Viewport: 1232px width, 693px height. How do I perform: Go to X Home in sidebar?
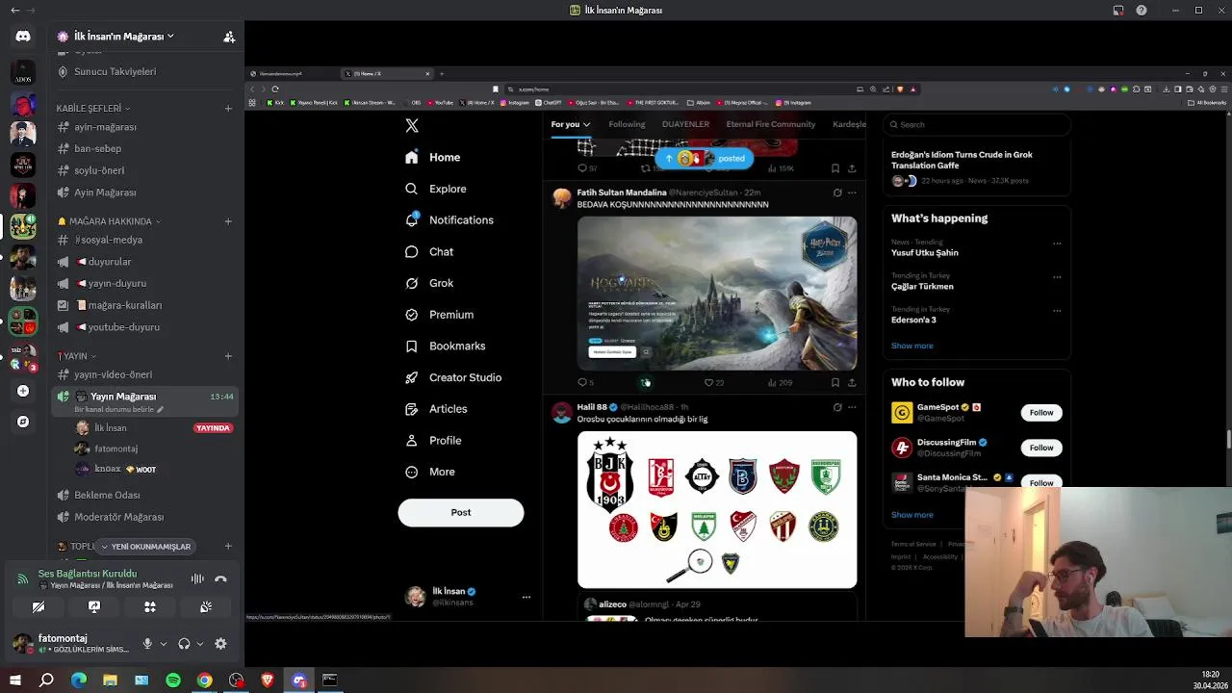(433, 157)
